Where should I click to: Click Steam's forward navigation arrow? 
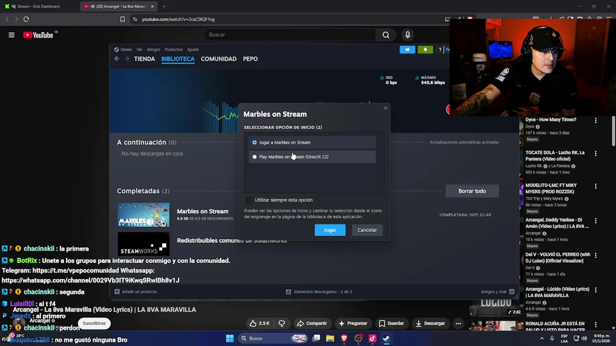pos(127,59)
